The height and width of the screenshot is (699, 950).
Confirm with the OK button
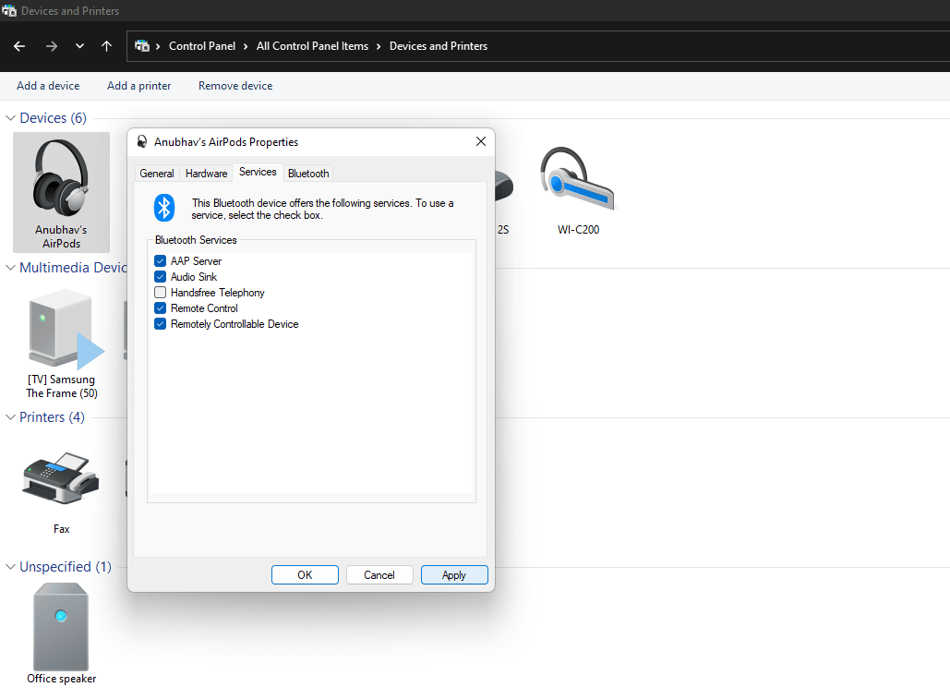click(305, 575)
